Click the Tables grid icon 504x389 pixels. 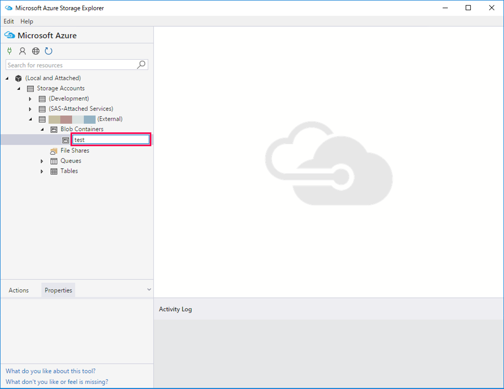click(54, 171)
